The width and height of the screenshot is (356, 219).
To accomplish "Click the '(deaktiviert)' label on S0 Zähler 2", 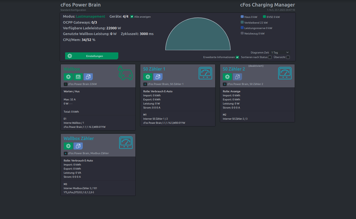I will [x=256, y=66].
